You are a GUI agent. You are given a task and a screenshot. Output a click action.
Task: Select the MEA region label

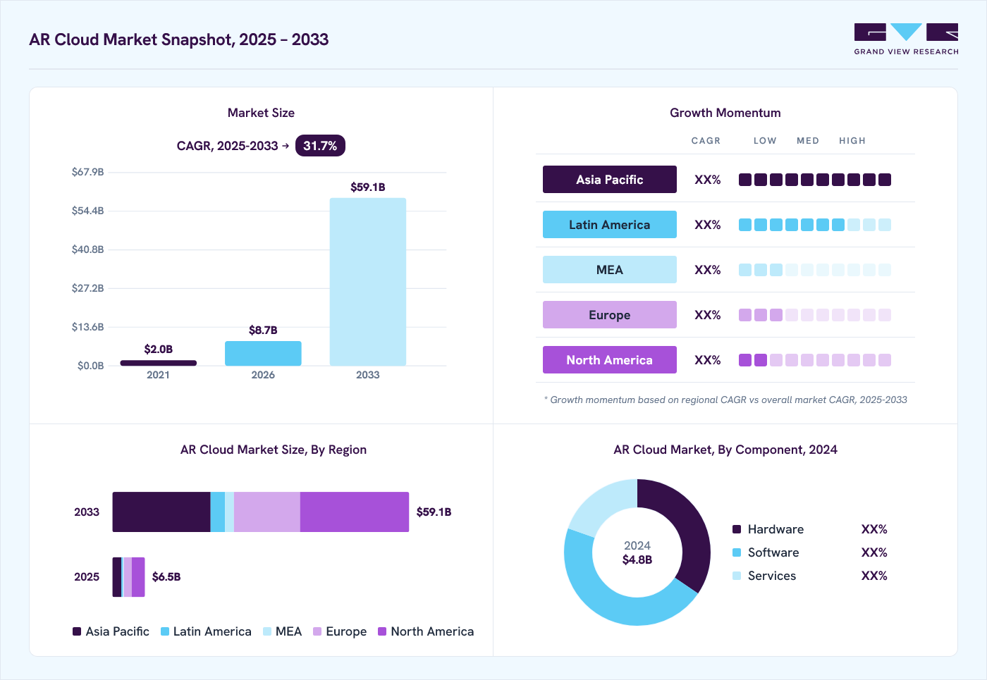610,270
